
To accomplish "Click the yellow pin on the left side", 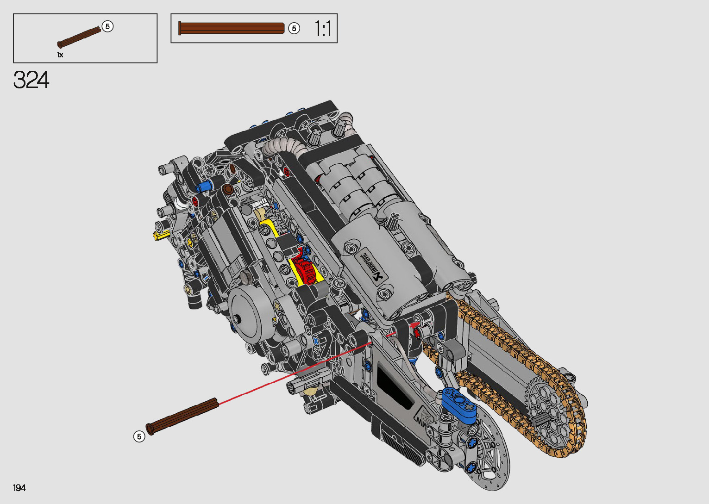I will pyautogui.click(x=159, y=235).
